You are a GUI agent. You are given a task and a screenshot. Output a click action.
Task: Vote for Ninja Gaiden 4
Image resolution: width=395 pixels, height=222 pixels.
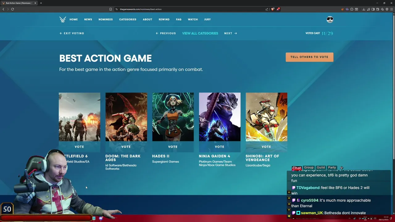pos(219,147)
